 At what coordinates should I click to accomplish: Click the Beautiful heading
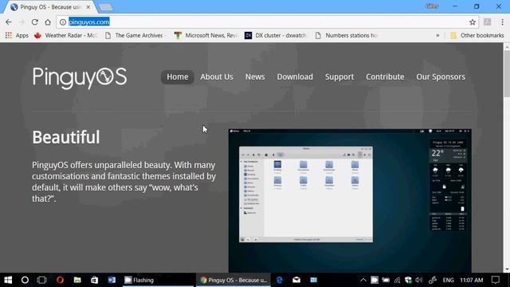point(66,137)
